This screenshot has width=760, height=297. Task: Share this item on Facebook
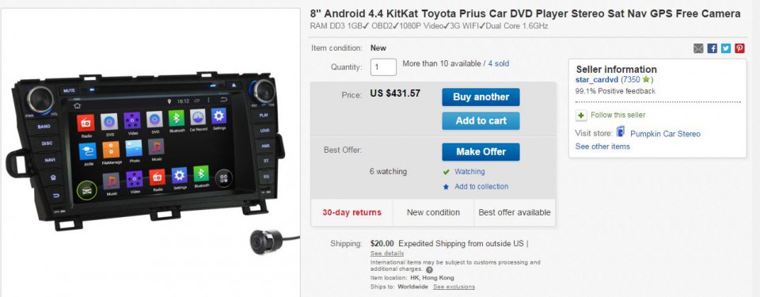[x=712, y=48]
